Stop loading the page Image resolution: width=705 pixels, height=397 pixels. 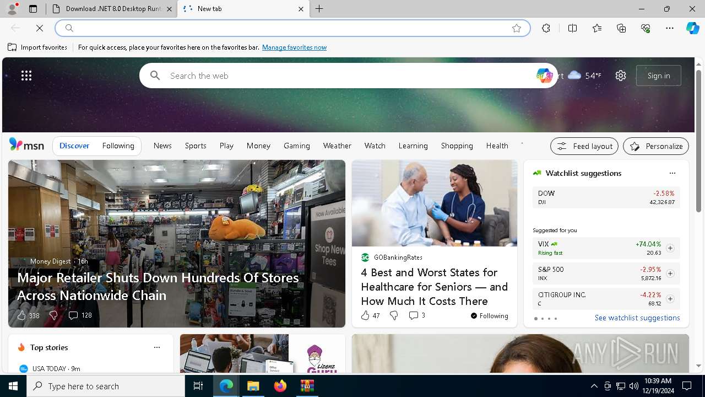click(40, 28)
